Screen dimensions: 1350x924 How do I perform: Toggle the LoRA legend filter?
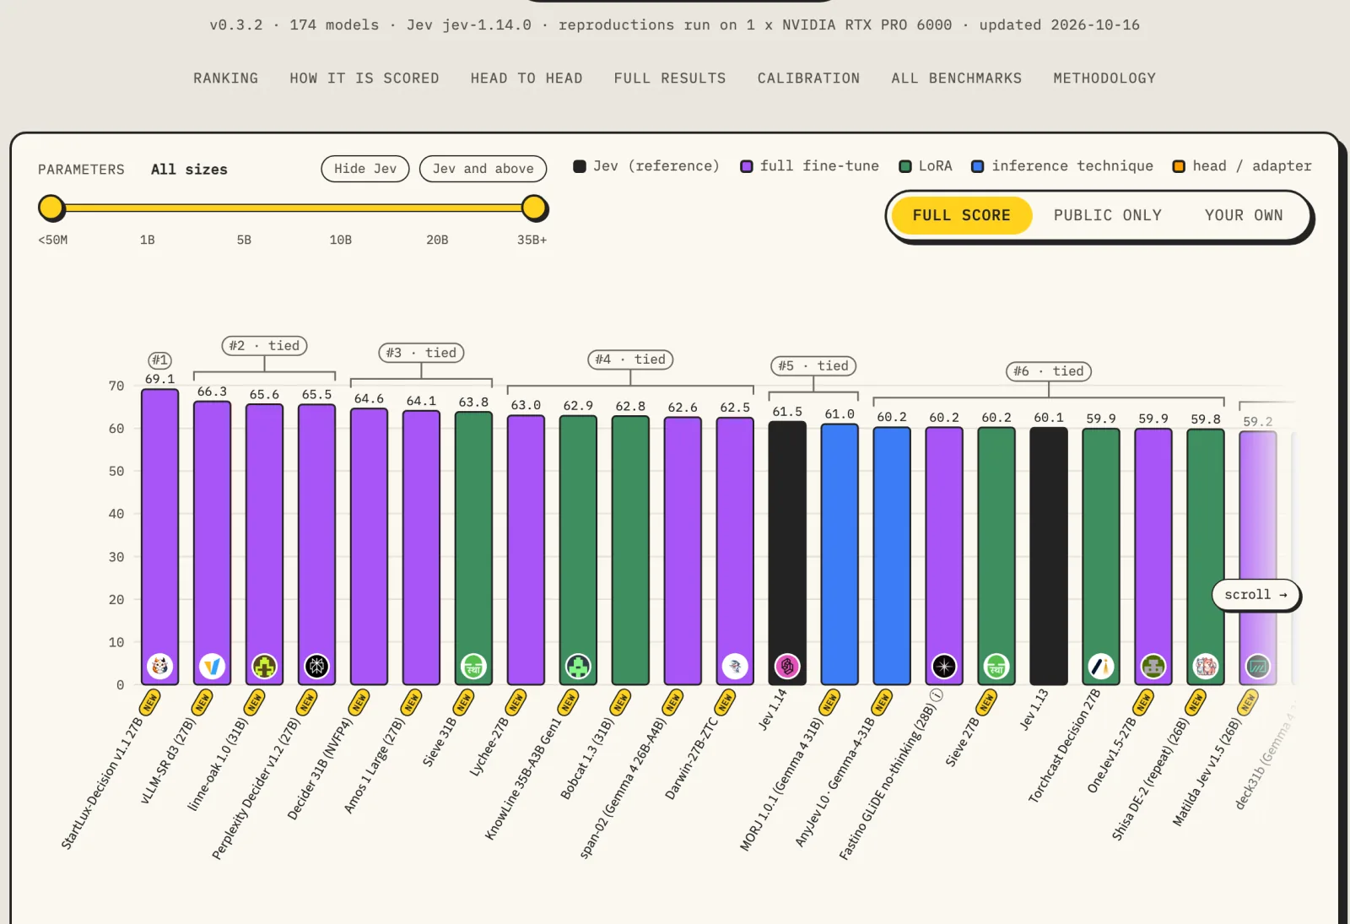point(926,166)
